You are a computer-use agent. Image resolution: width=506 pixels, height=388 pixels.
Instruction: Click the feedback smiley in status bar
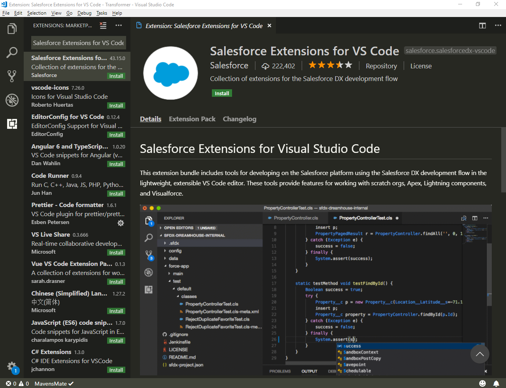point(482,383)
